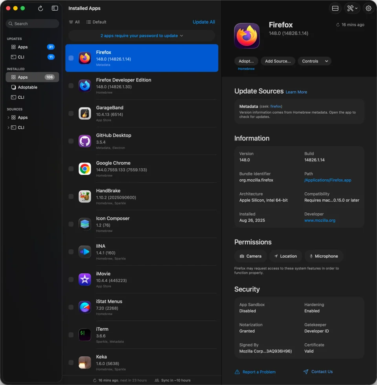This screenshot has width=377, height=385.
Task: Check the GarageBand checkbox
Action: [x=71, y=113]
